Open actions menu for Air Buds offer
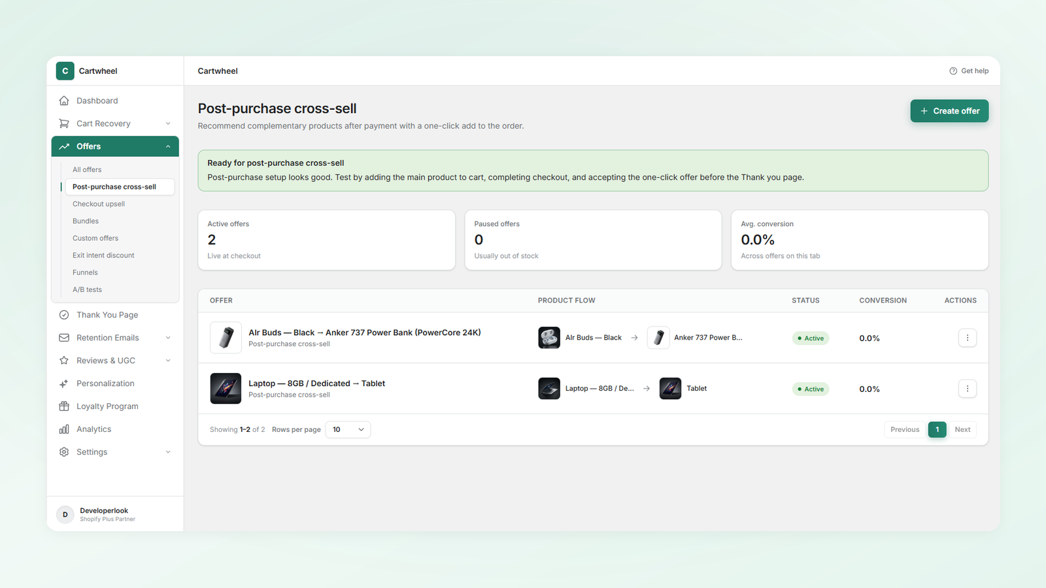Image resolution: width=1046 pixels, height=588 pixels. click(968, 338)
